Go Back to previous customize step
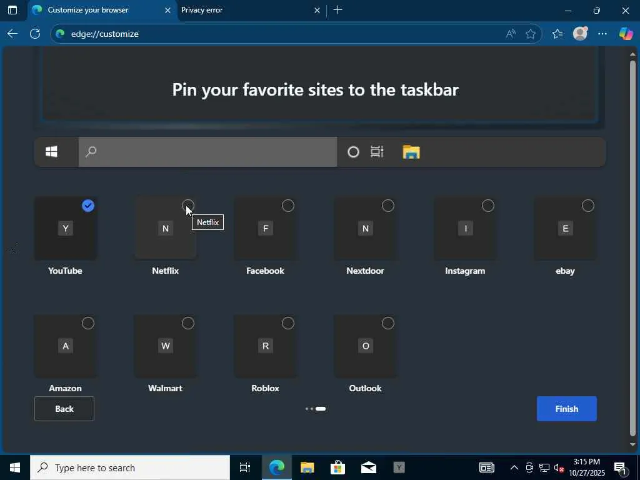Image resolution: width=640 pixels, height=480 pixels. pyautogui.click(x=64, y=409)
